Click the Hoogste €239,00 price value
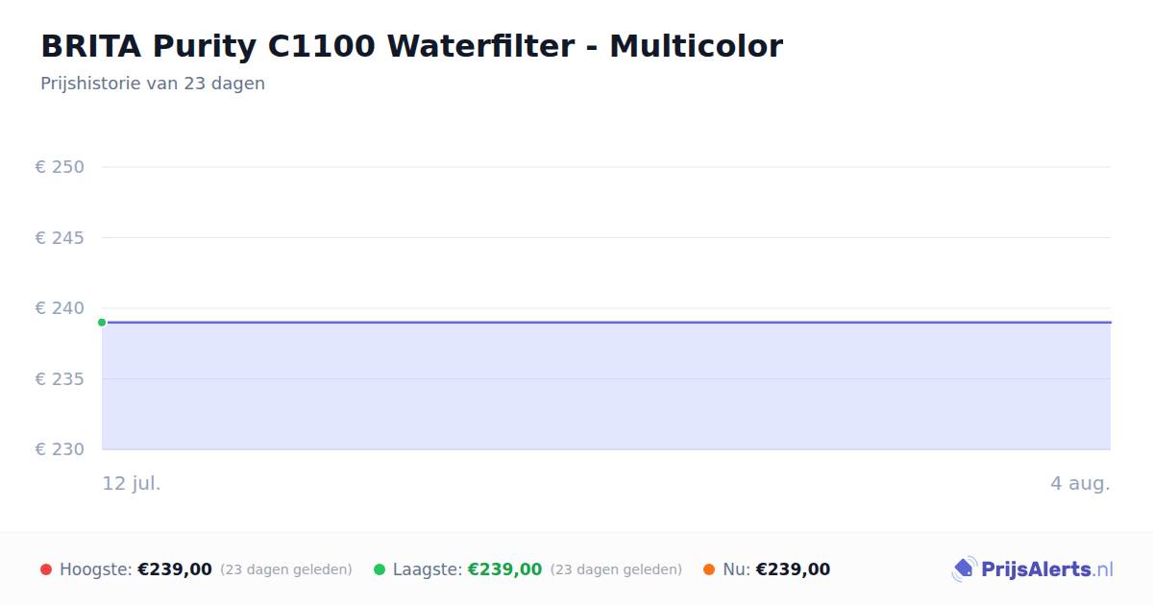Image resolution: width=1153 pixels, height=605 pixels. click(175, 569)
